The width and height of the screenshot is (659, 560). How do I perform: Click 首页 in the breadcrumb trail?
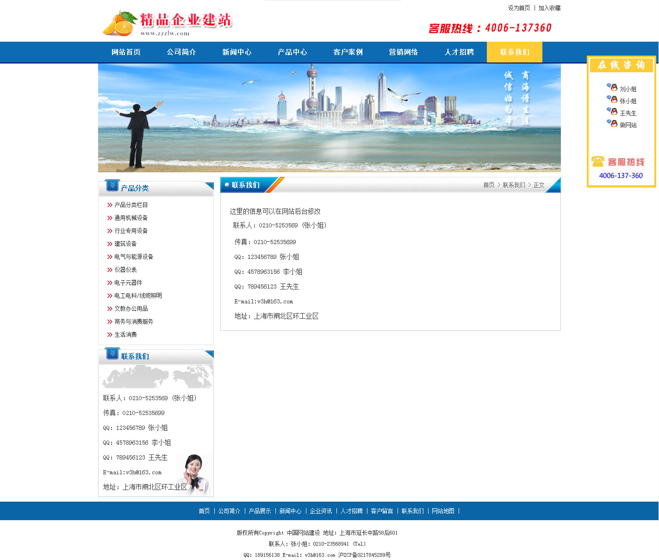(x=489, y=185)
